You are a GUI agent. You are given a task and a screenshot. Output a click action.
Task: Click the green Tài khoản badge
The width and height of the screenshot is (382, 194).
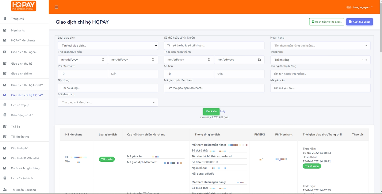tap(107, 159)
